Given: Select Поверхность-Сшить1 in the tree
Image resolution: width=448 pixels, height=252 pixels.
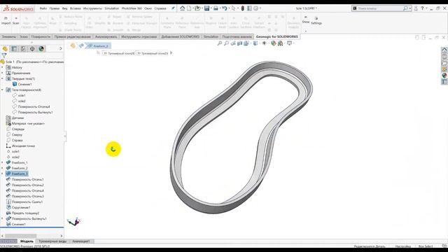Looking at the screenshot, I should click(24, 202).
